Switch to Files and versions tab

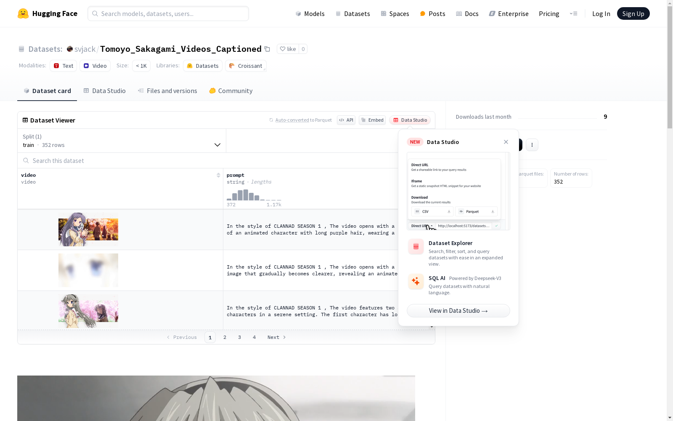(x=167, y=91)
